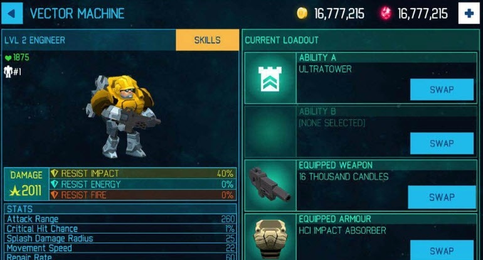This screenshot has height=260, width=483.
Task: Select the Resist Fire row
Action: click(x=143, y=195)
